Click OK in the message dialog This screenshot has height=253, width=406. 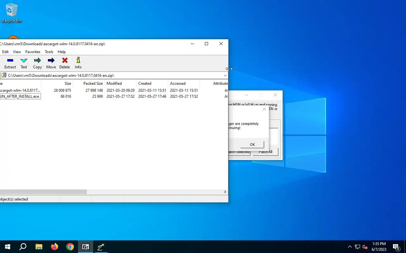click(x=252, y=145)
